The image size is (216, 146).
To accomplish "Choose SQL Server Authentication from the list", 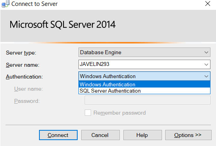I will point(144,91).
